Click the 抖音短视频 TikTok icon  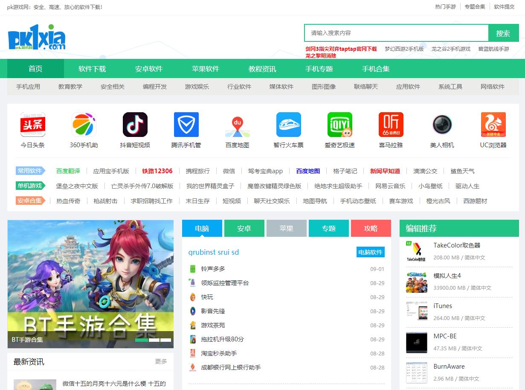pyautogui.click(x=135, y=125)
